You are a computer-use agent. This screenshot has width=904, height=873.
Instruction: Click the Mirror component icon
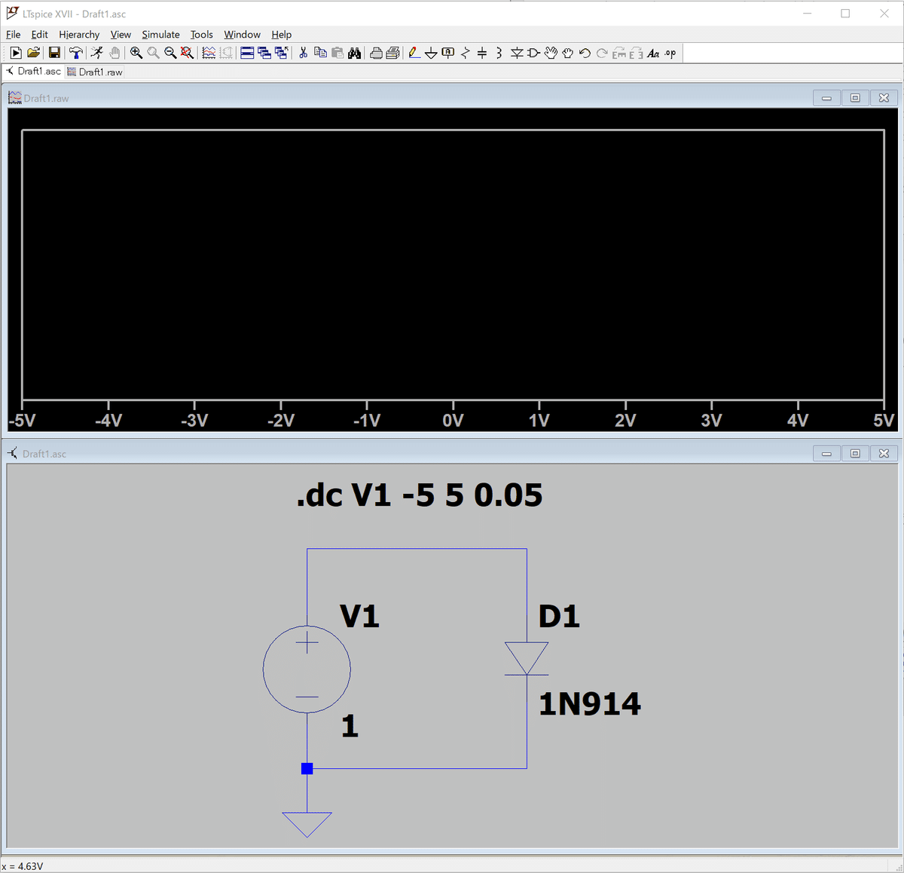click(x=636, y=53)
